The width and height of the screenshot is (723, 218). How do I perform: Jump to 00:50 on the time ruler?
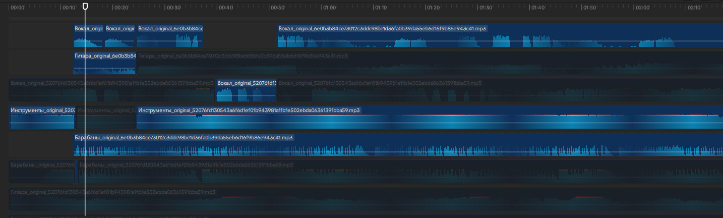pyautogui.click(x=277, y=8)
